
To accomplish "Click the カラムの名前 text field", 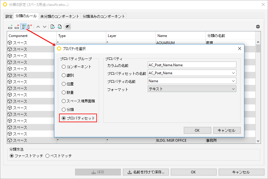I will pyautogui.click(x=192, y=65).
